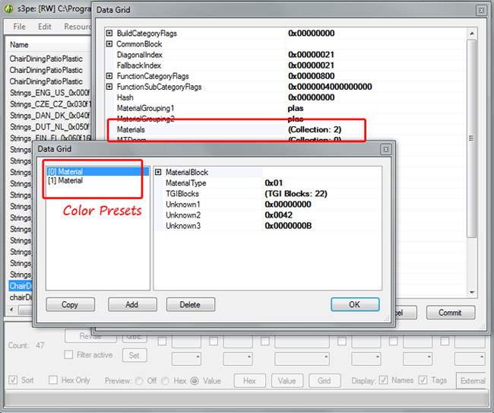Image resolution: width=494 pixels, height=413 pixels.
Task: Confirm with the OK button
Action: [354, 304]
